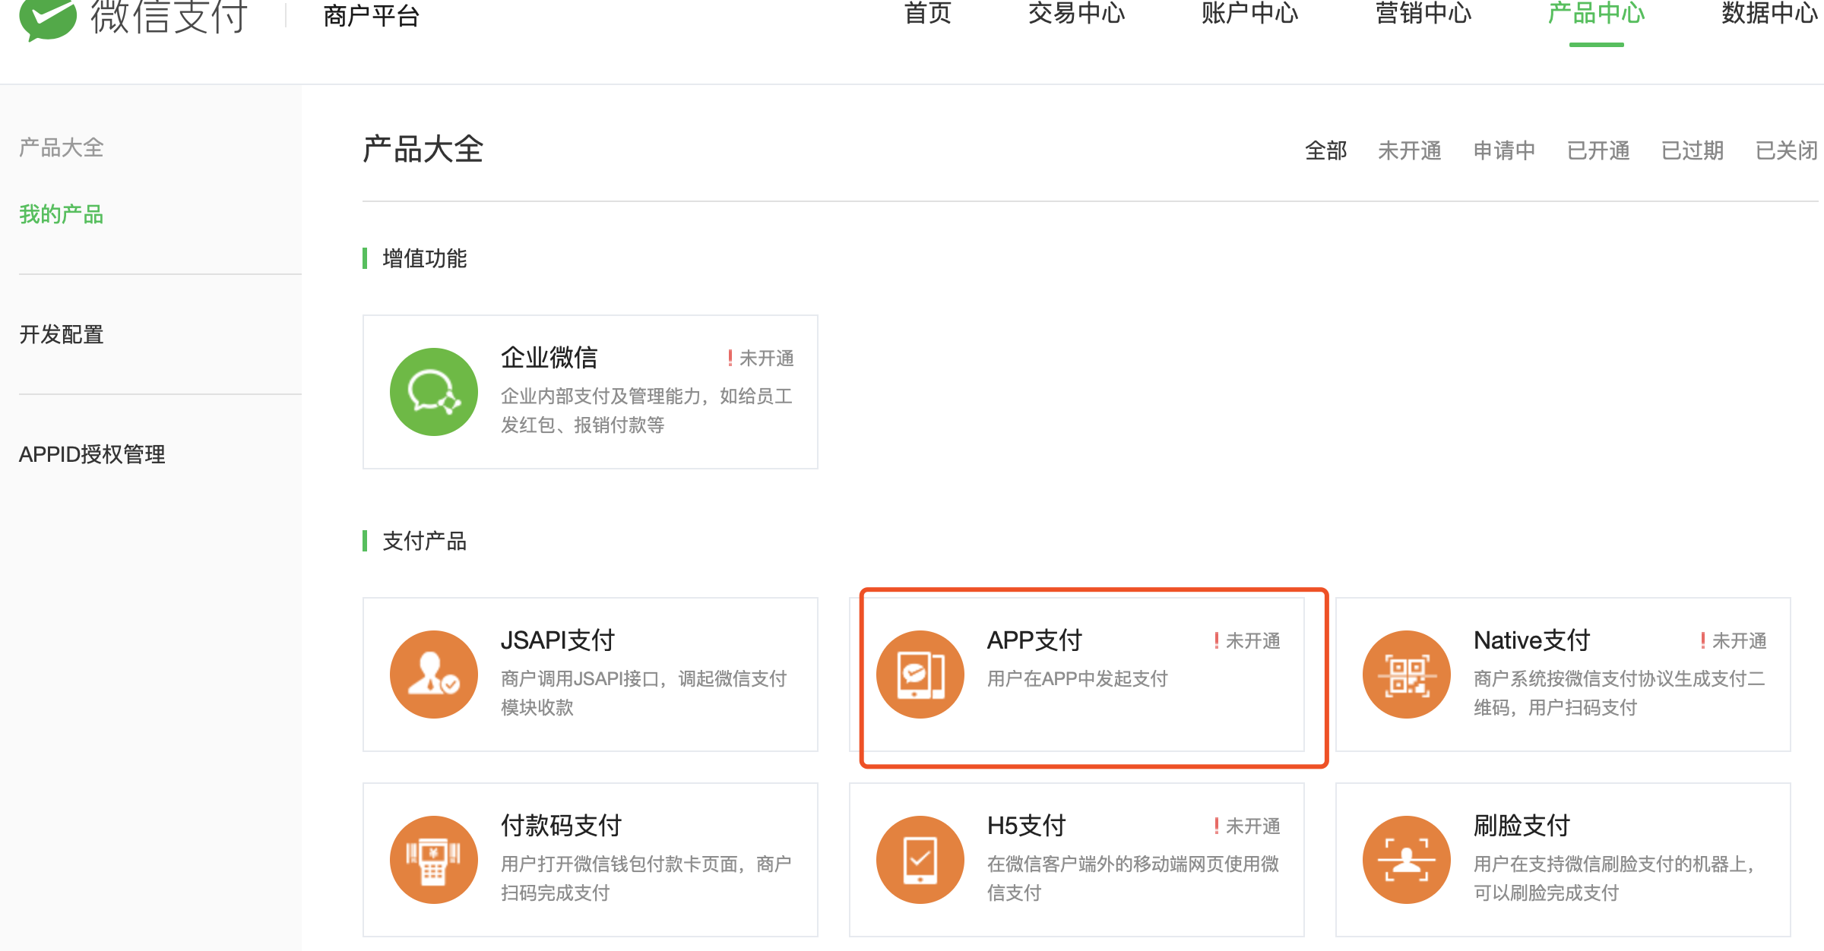Screen dimensions: 1824x951
Task: Click the 刷脸支付 face scan icon
Action: [1406, 859]
